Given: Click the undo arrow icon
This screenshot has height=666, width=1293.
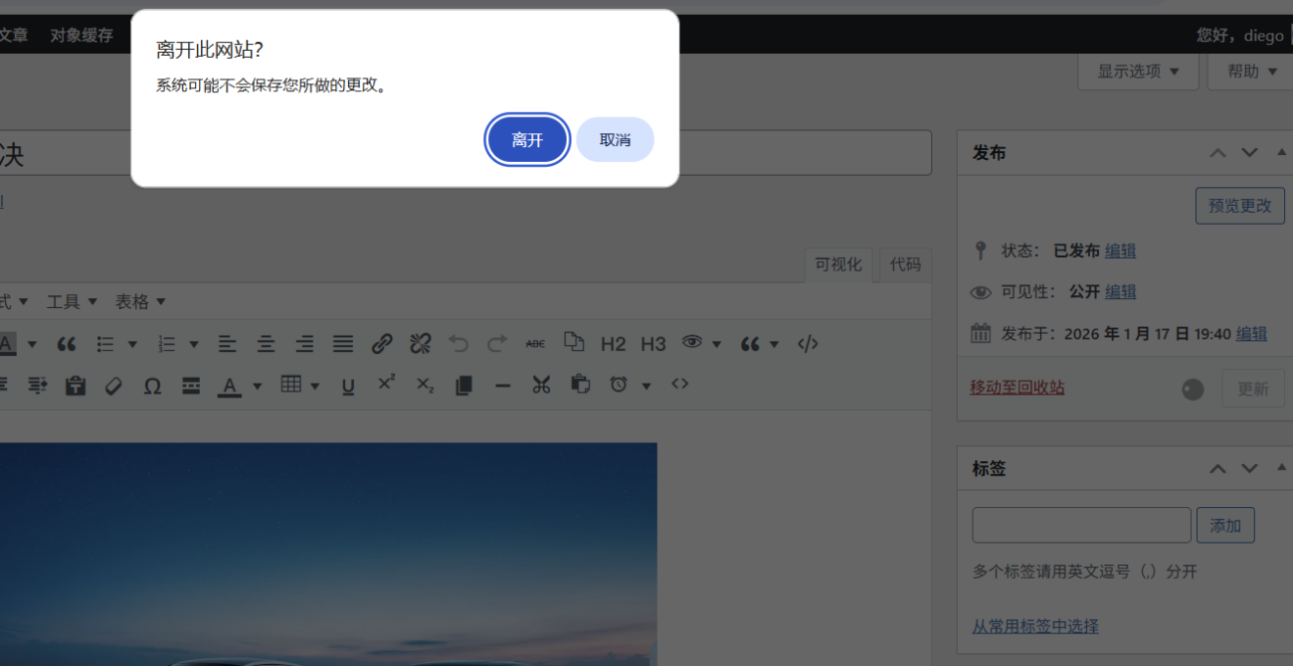Looking at the screenshot, I should coord(458,343).
